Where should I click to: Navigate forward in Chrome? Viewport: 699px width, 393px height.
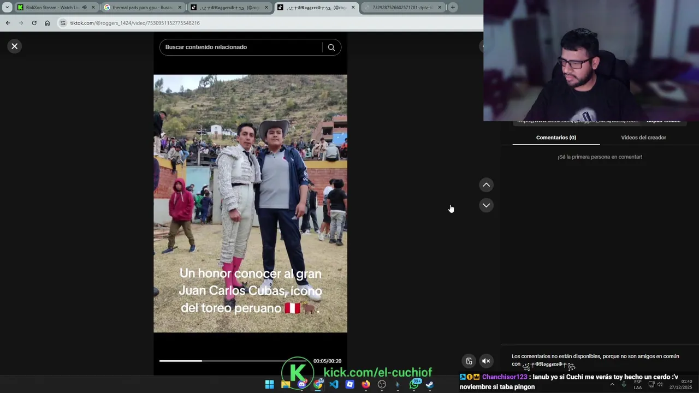21,23
